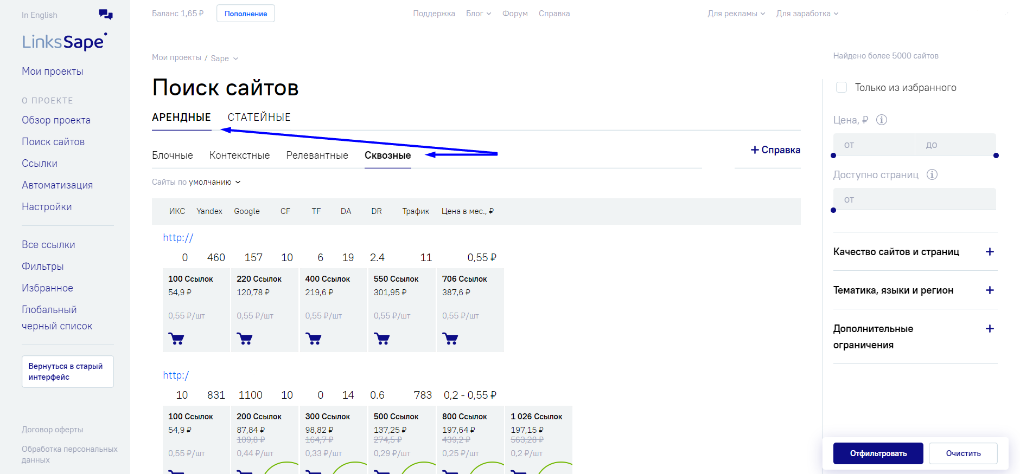1020x474 pixels.
Task: Open Для рекламы dropdown menu
Action: pyautogui.click(x=736, y=14)
